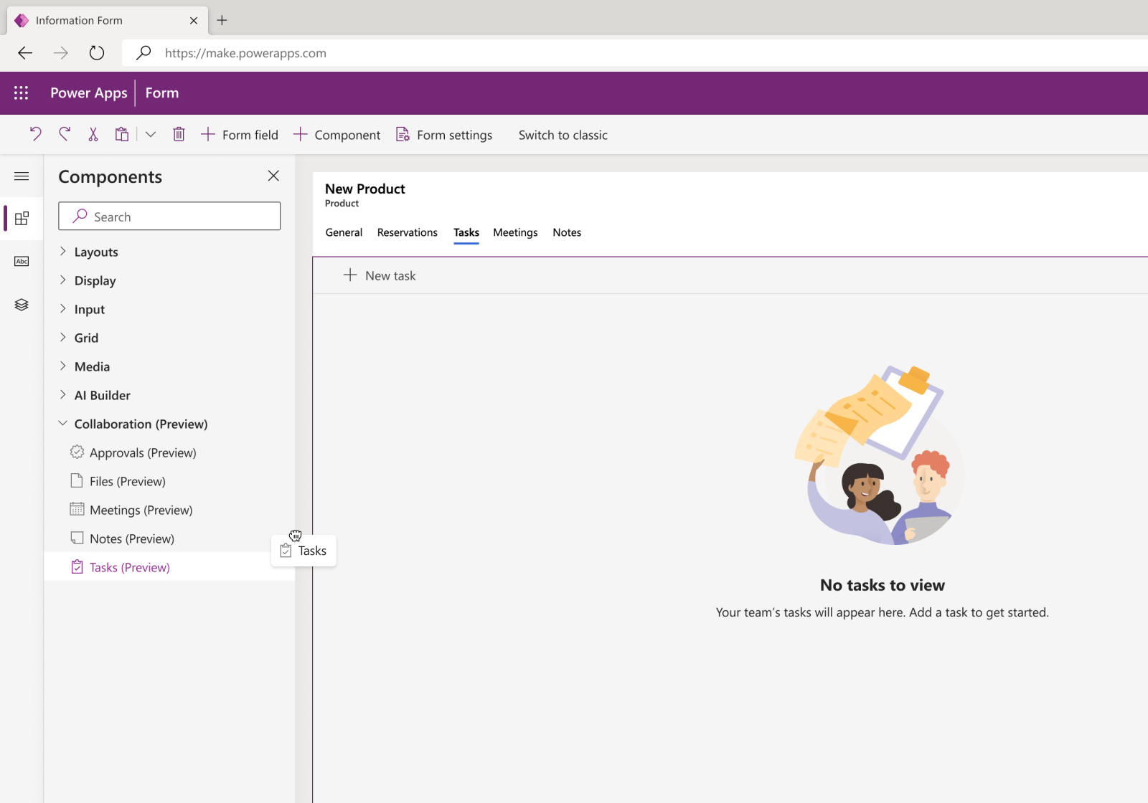Image resolution: width=1148 pixels, height=803 pixels.
Task: Switch to classic designer
Action: pos(563,134)
